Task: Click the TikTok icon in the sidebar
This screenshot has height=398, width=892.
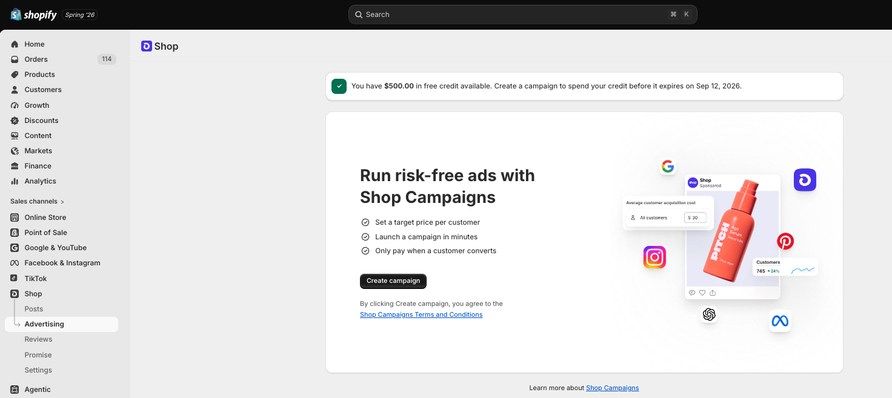Action: [15, 279]
